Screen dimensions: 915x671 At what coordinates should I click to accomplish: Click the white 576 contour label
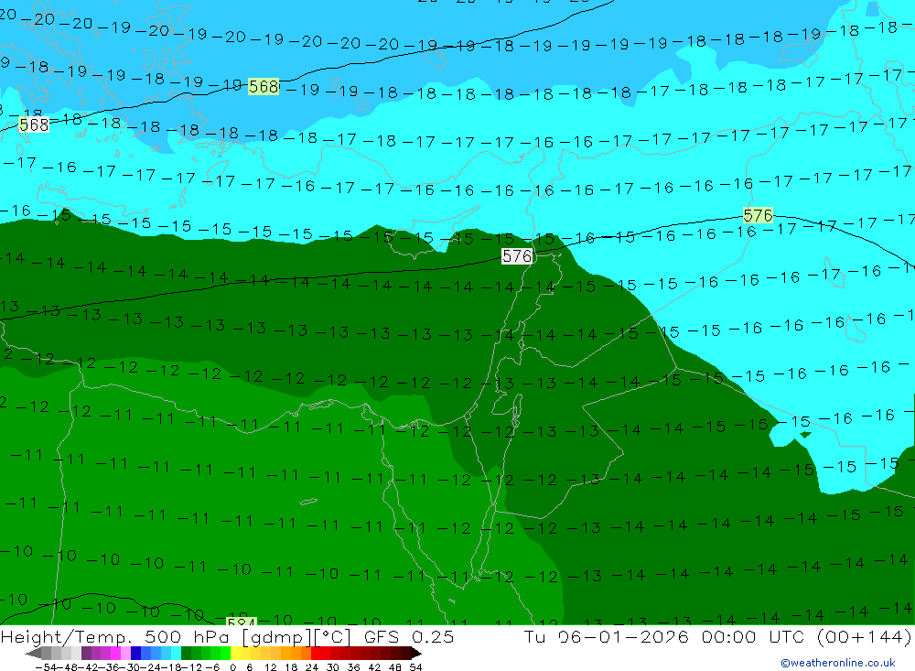517,255
